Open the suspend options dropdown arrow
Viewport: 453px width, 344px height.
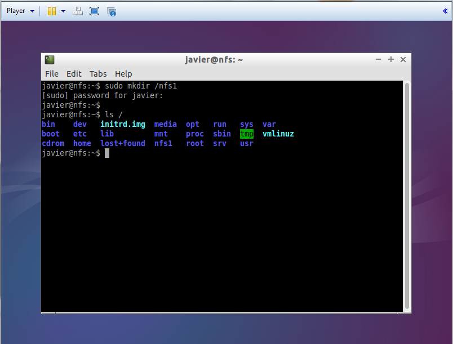coord(62,11)
